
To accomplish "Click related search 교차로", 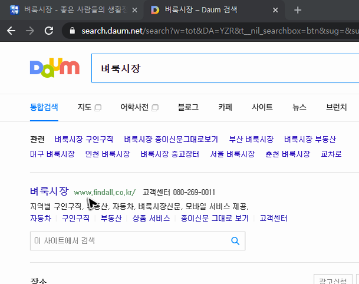I will tap(331, 154).
